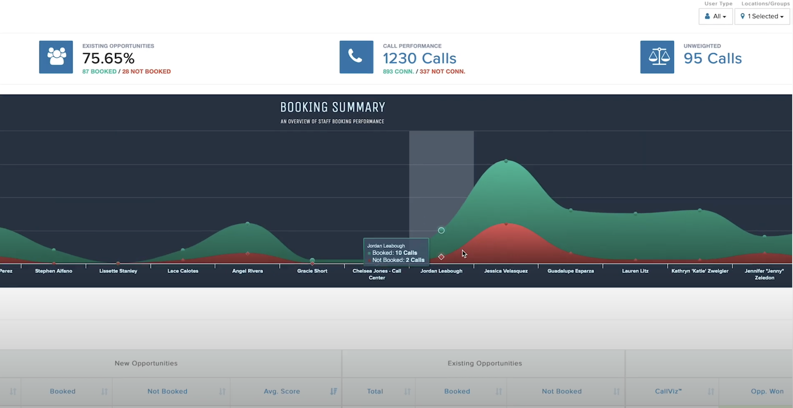Click the '1230 Calls' call performance link
This screenshot has width=793, height=408.
coord(419,58)
